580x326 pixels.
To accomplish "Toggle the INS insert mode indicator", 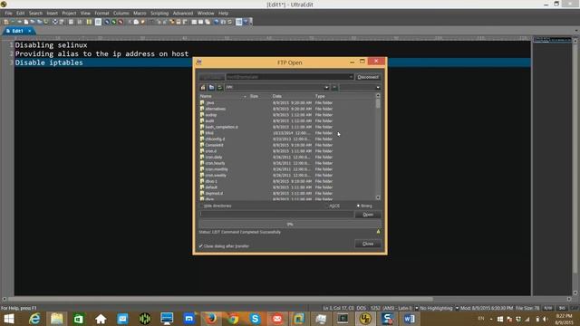I will (562, 308).
